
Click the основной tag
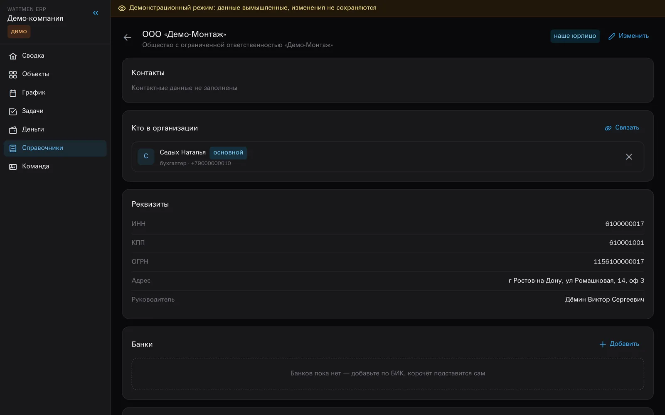[x=228, y=153]
